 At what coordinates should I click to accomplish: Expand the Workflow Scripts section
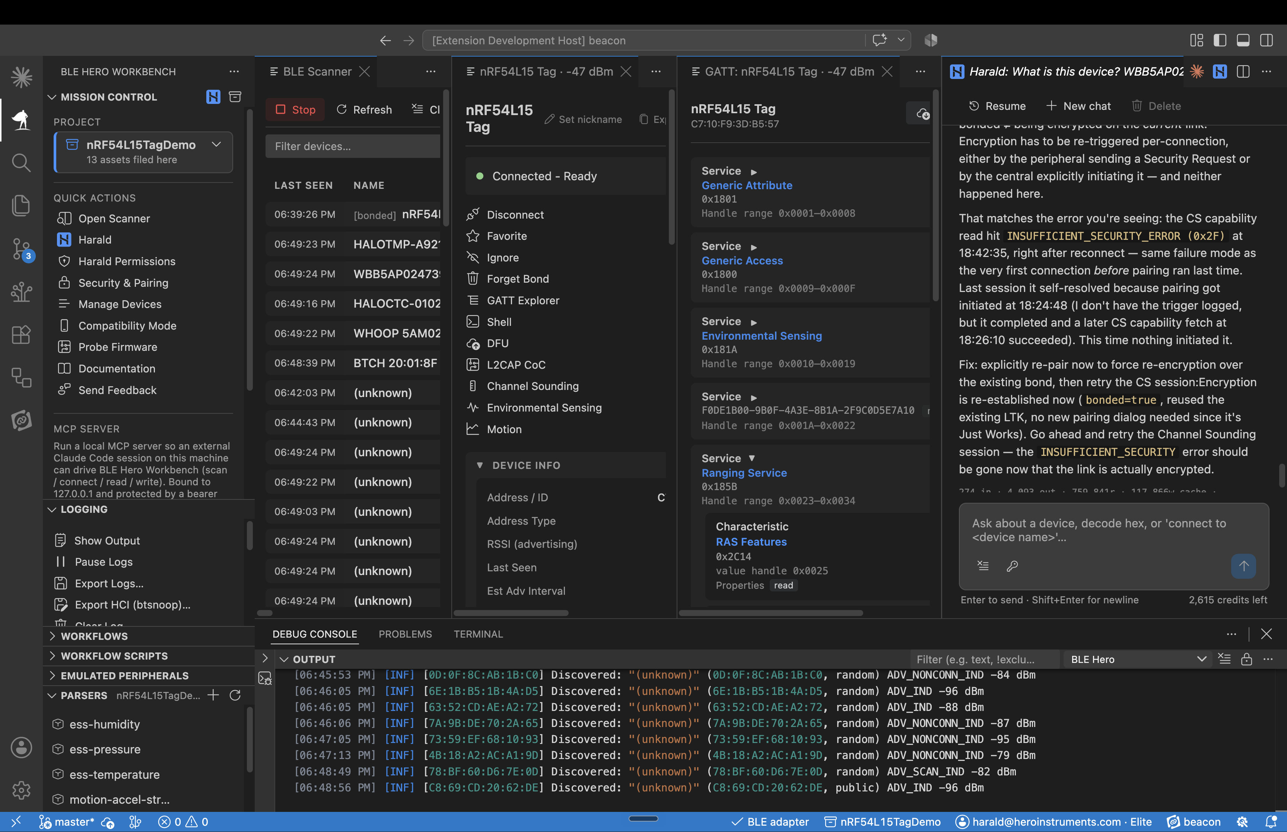pyautogui.click(x=52, y=656)
